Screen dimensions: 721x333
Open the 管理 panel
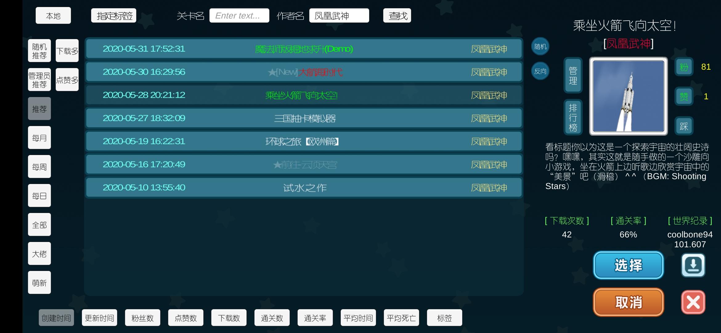573,76
